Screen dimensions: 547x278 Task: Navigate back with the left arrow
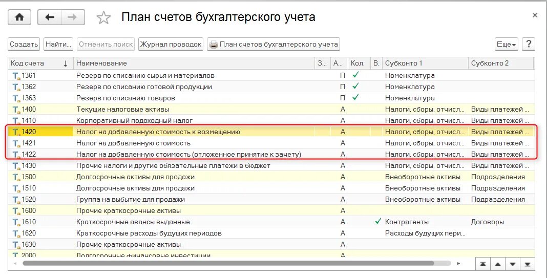pyautogui.click(x=50, y=17)
